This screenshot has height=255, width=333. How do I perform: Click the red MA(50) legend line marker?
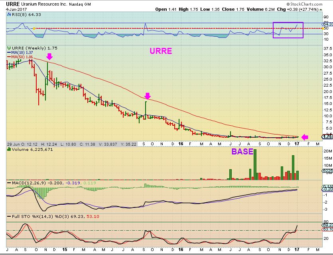(x=9, y=57)
